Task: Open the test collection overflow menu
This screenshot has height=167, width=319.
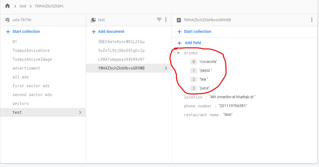Action: tap(166, 20)
